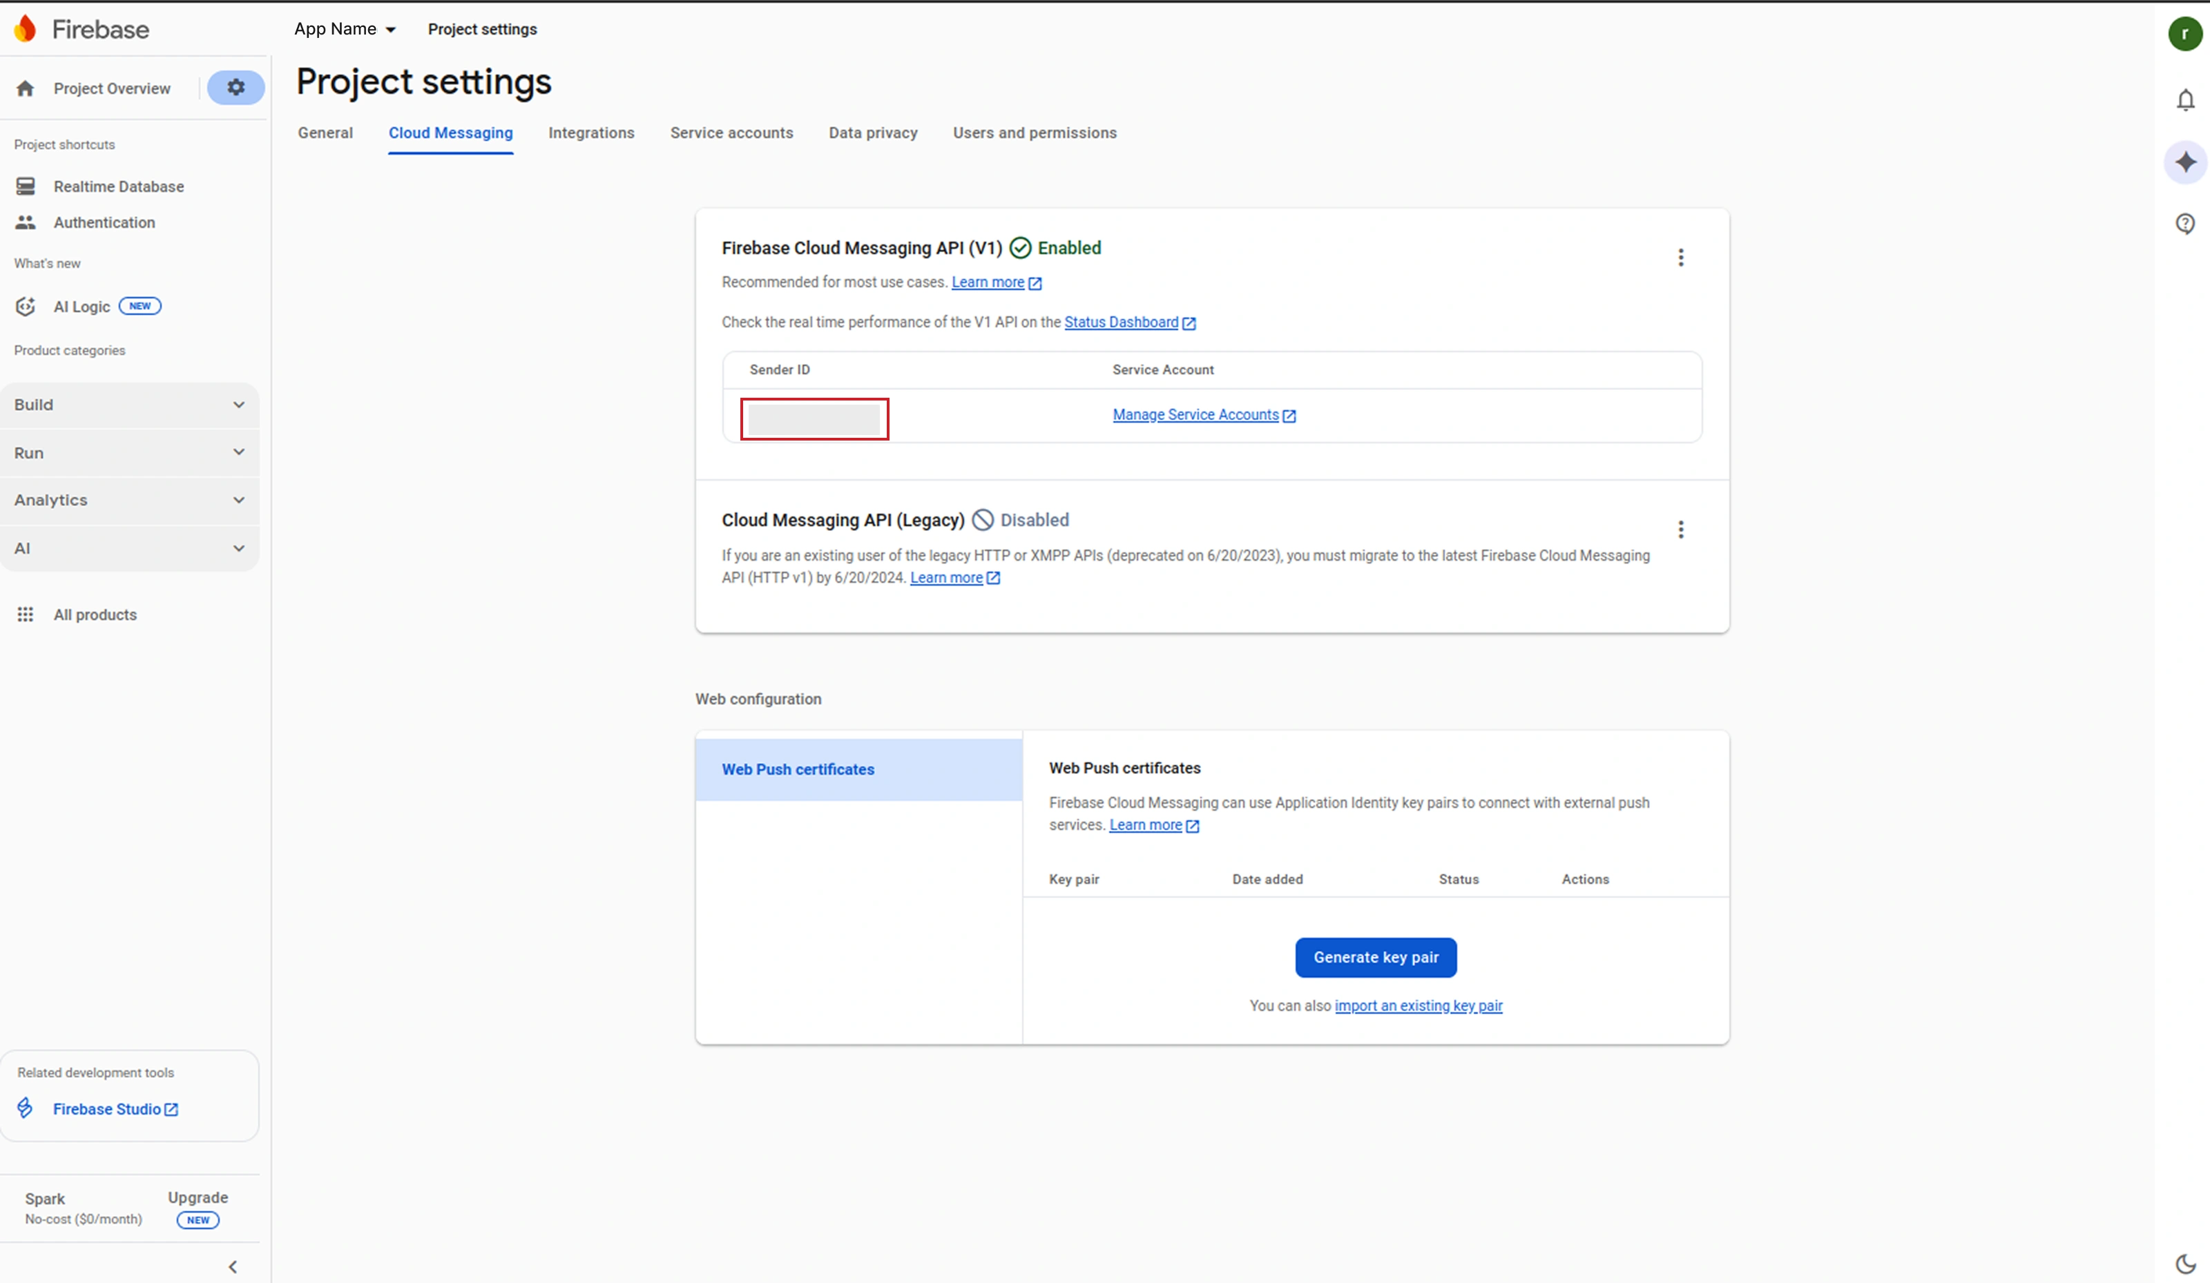Toggle dark mode moon icon
2210x1283 pixels.
(x=2185, y=1264)
